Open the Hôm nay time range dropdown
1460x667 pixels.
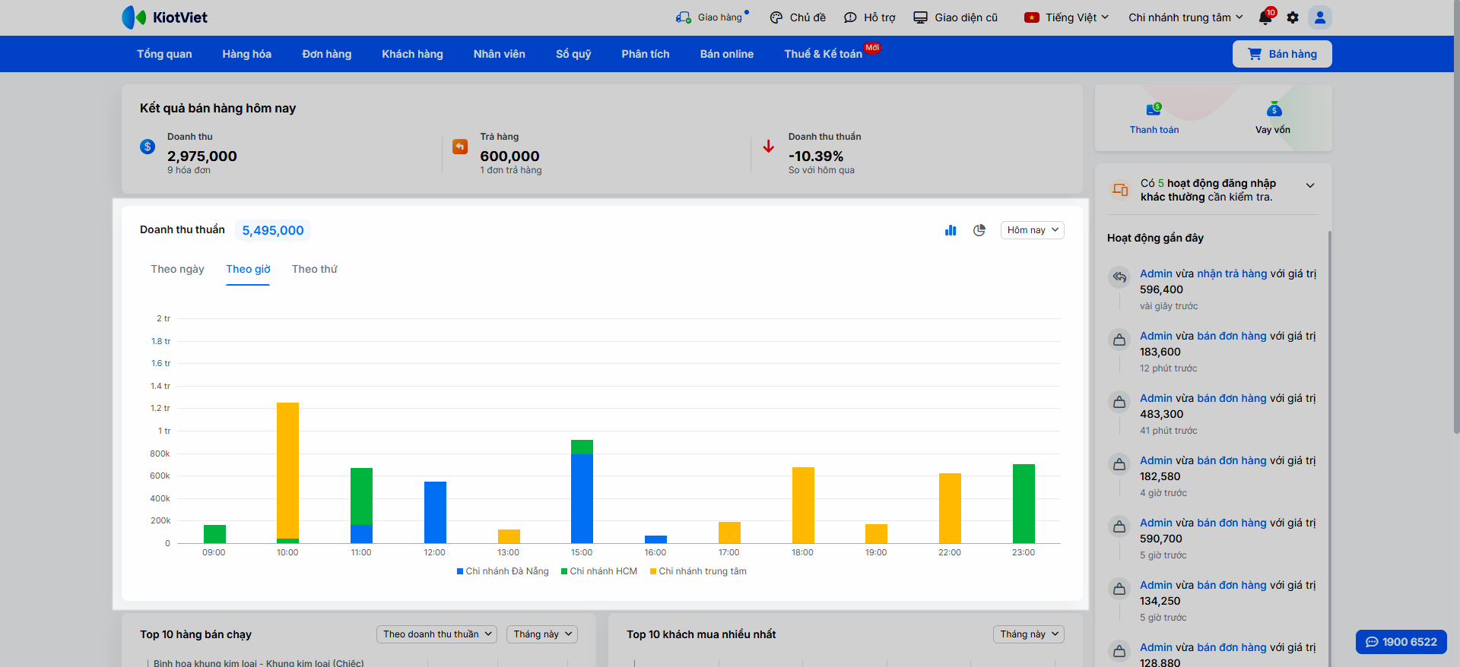point(1032,230)
